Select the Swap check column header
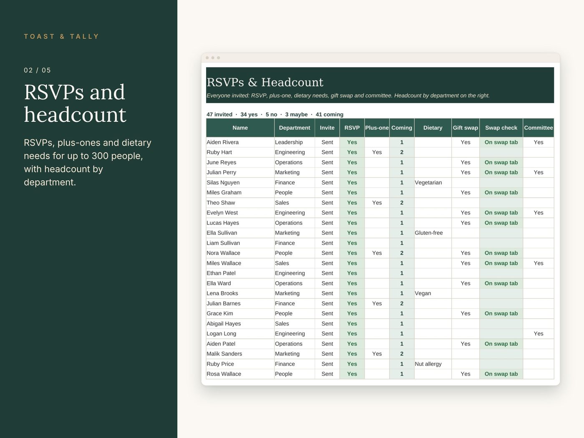This screenshot has height=438, width=584. (x=501, y=128)
